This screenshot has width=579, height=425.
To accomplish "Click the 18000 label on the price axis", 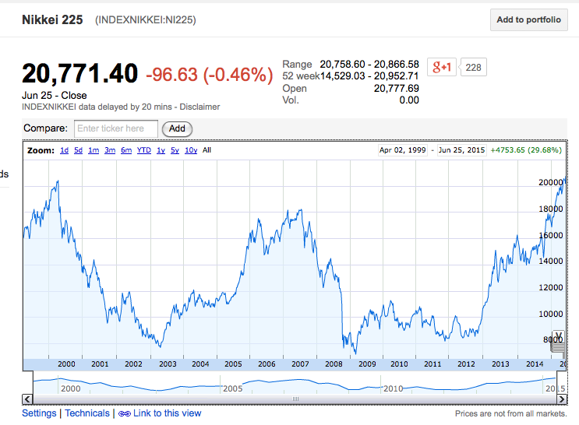I will [x=551, y=209].
